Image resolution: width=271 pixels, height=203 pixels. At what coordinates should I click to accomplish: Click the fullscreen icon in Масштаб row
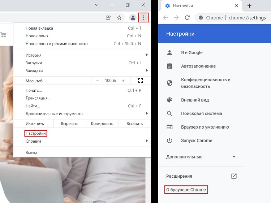141,81
